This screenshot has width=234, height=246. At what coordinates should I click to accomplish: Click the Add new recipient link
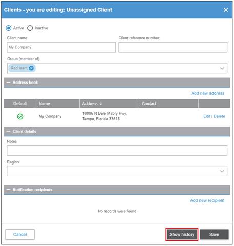[x=207, y=200]
